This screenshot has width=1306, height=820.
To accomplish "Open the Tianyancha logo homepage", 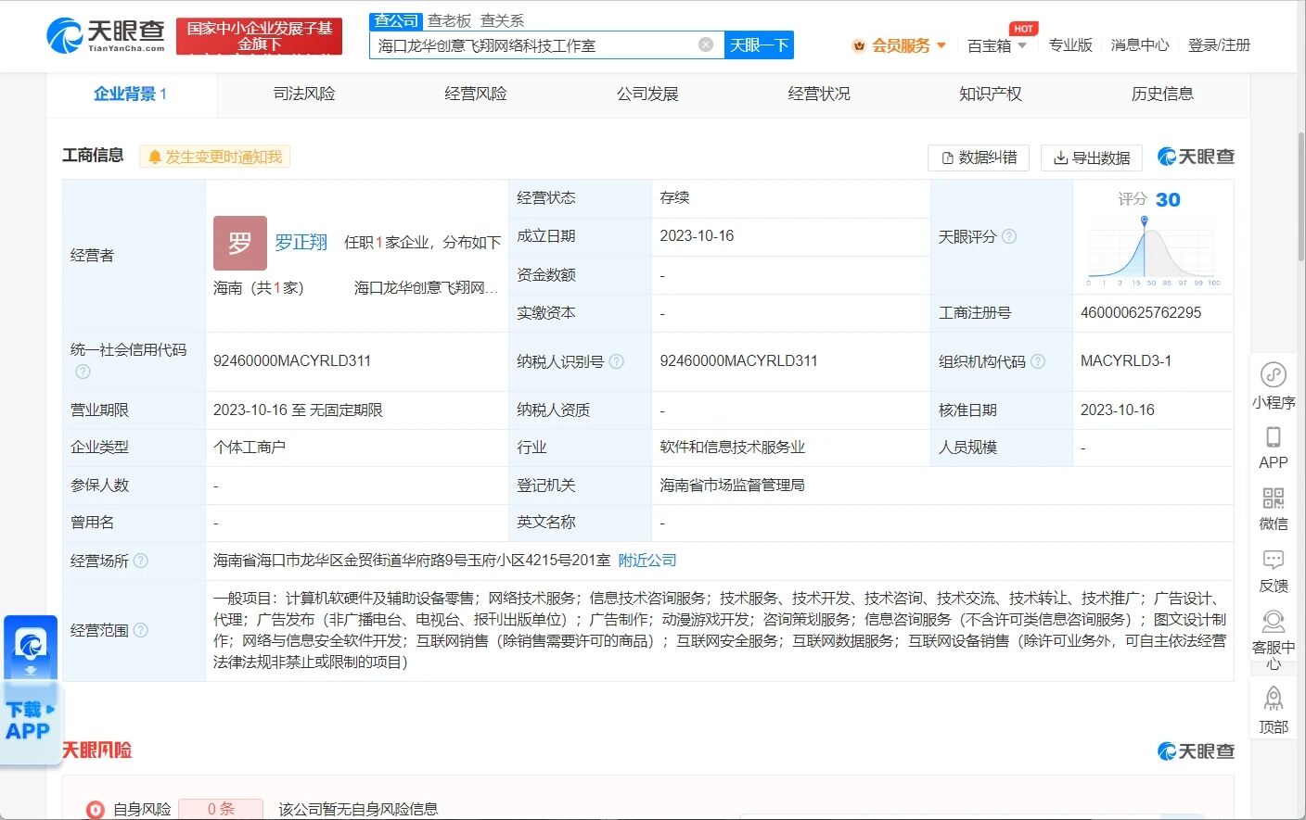I will coord(106,35).
